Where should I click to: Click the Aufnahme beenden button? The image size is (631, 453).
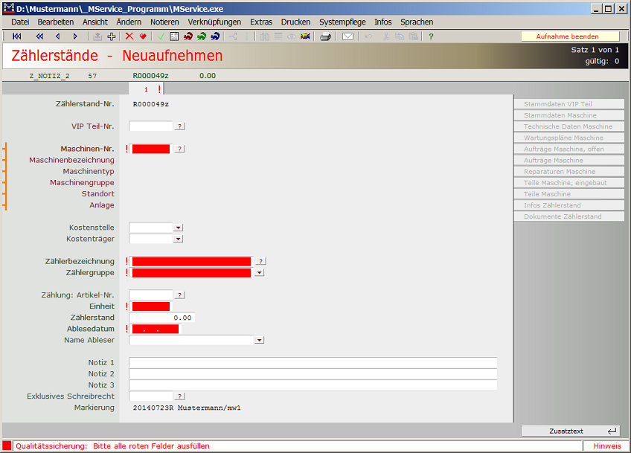[569, 36]
